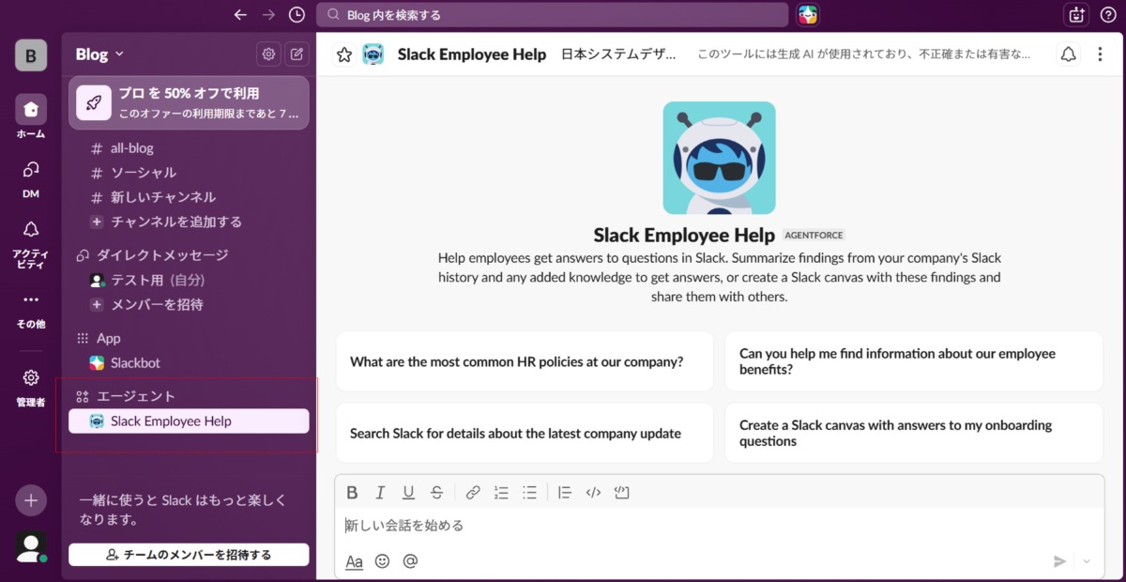This screenshot has height=582, width=1126.
Task: Click the new message compose icon
Action: point(297,54)
